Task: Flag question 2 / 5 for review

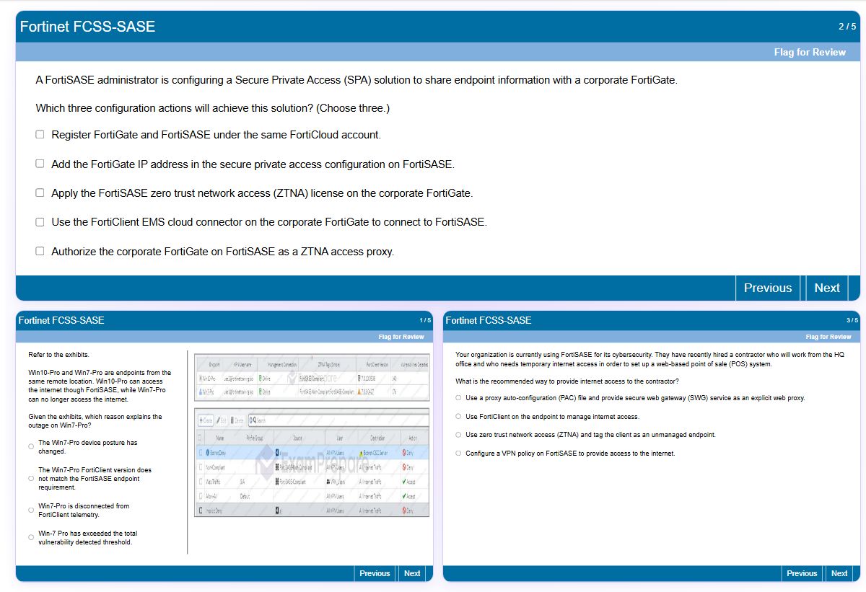Action: pyautogui.click(x=810, y=52)
